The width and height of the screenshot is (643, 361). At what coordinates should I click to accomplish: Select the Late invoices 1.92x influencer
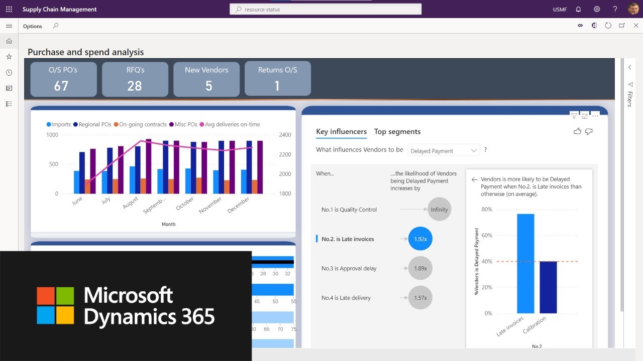420,239
